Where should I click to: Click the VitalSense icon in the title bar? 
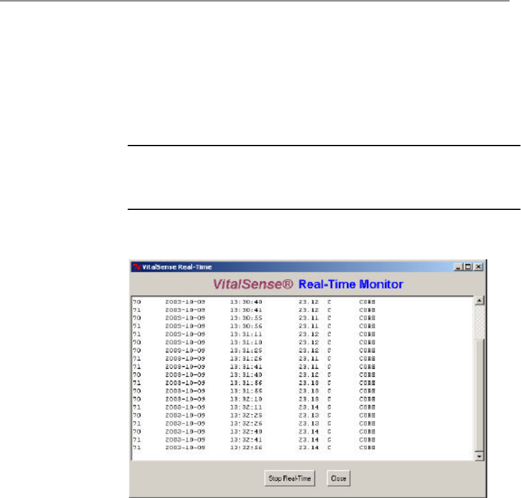[137, 267]
